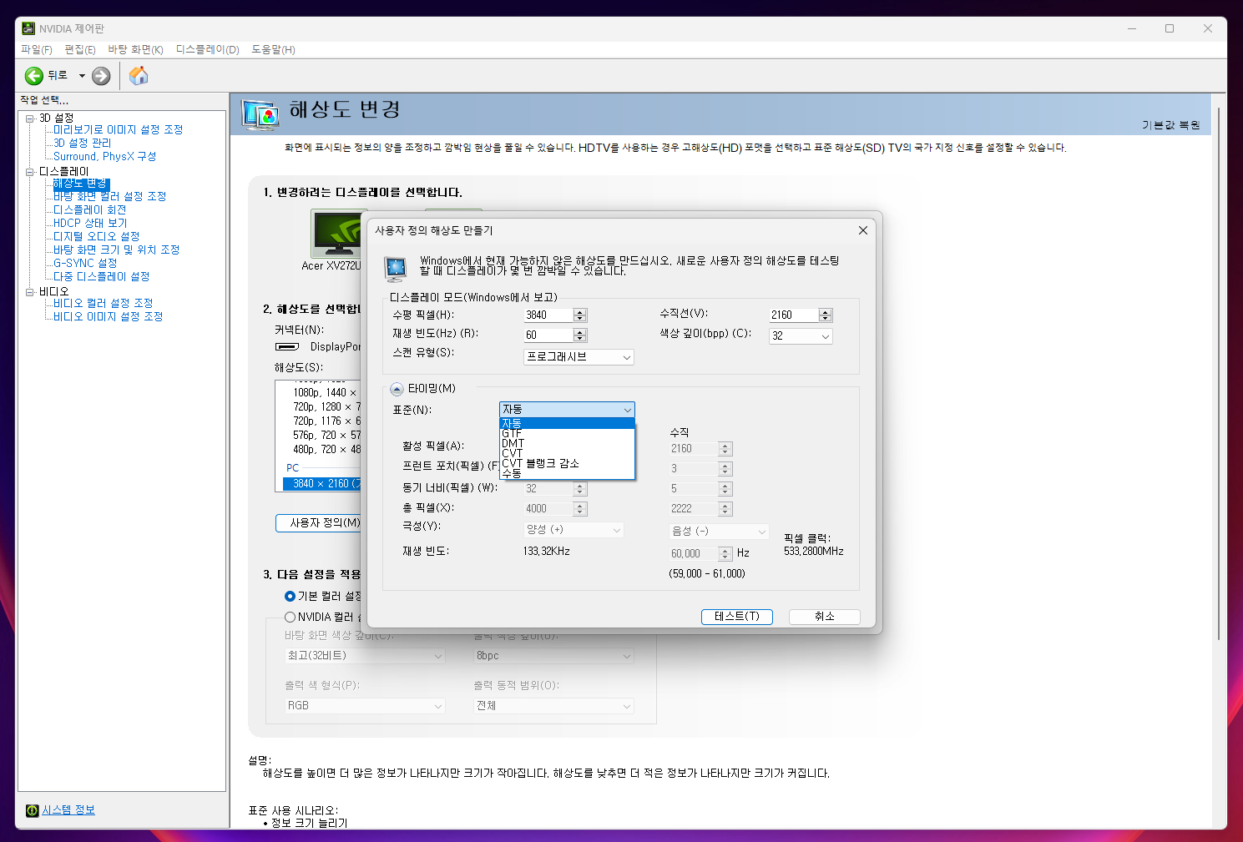Open 디지털 오디오 설정 page
The width and height of the screenshot is (1243, 842).
click(x=96, y=237)
